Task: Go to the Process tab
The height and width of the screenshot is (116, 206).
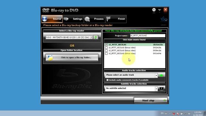Action: [x=94, y=19]
